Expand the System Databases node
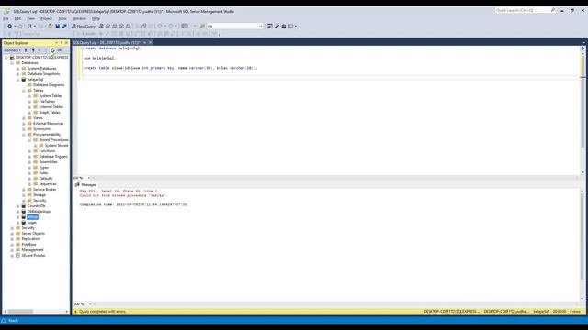The image size is (588, 330). click(18, 69)
